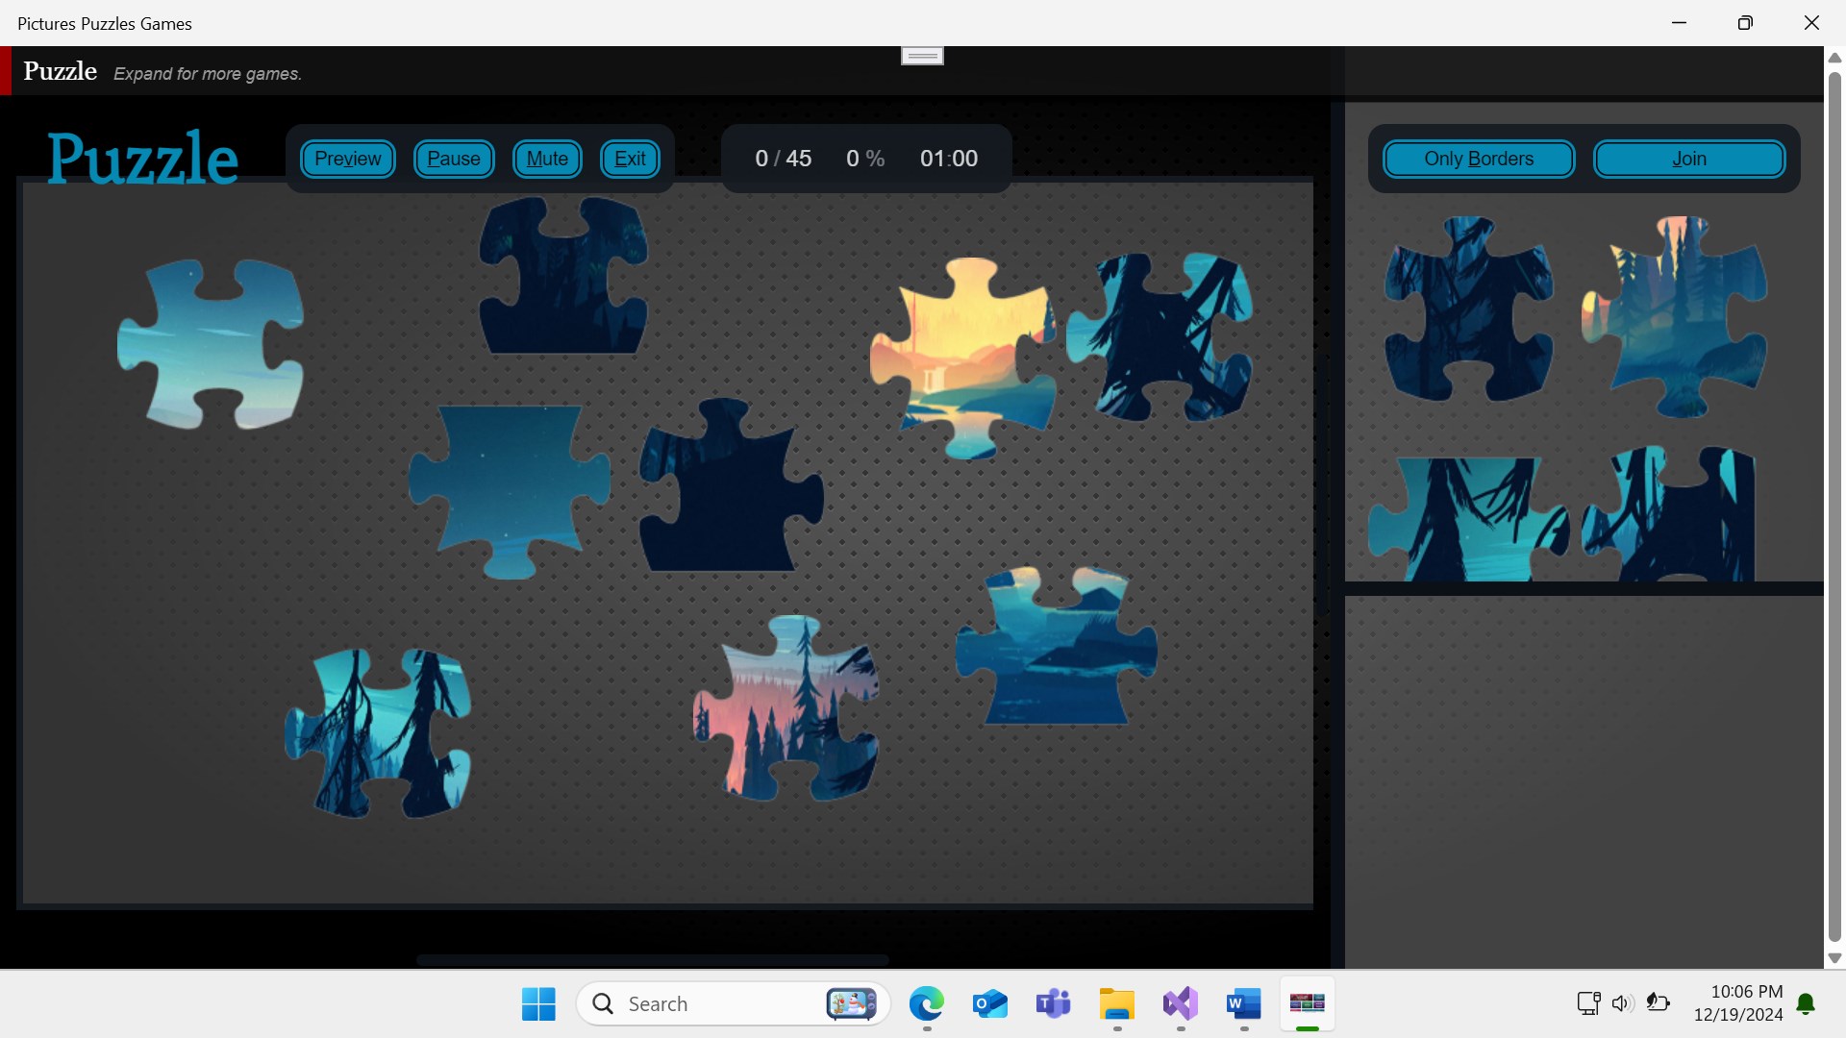Open File Explorer from taskbar
The height and width of the screenshot is (1038, 1846).
[x=1116, y=1004]
